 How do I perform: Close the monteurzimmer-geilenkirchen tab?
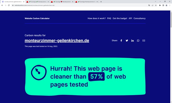pos(24,2)
